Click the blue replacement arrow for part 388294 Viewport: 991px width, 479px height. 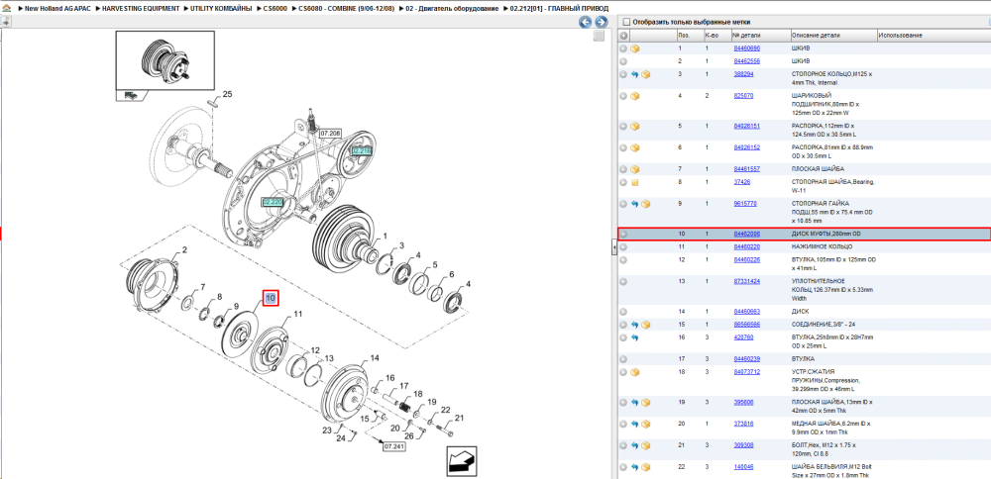pyautogui.click(x=635, y=74)
